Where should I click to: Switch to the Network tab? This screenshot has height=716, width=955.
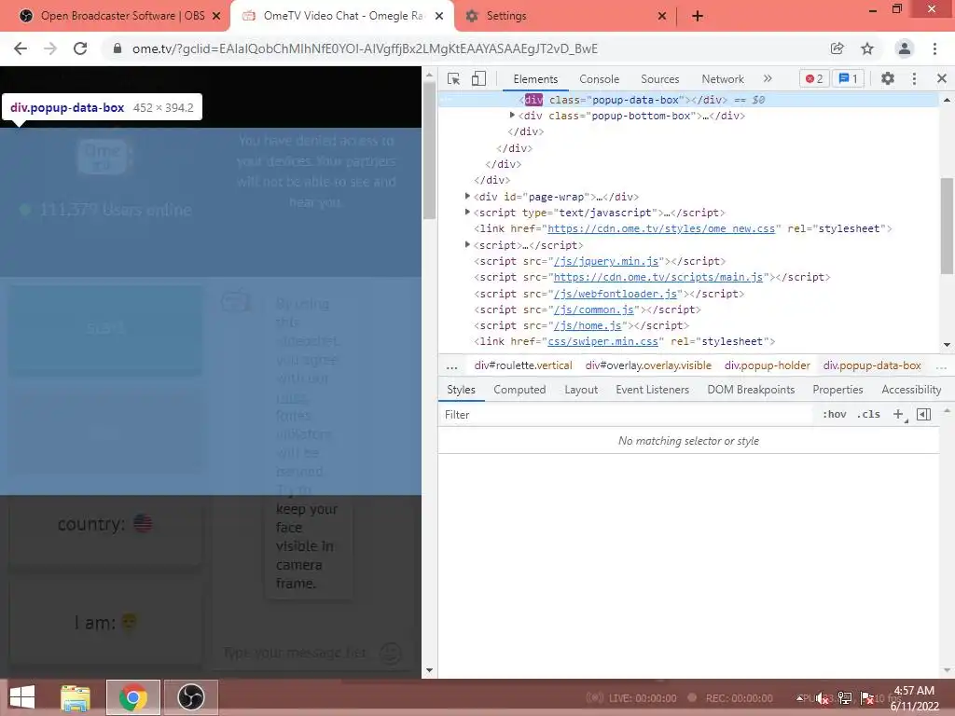(723, 79)
